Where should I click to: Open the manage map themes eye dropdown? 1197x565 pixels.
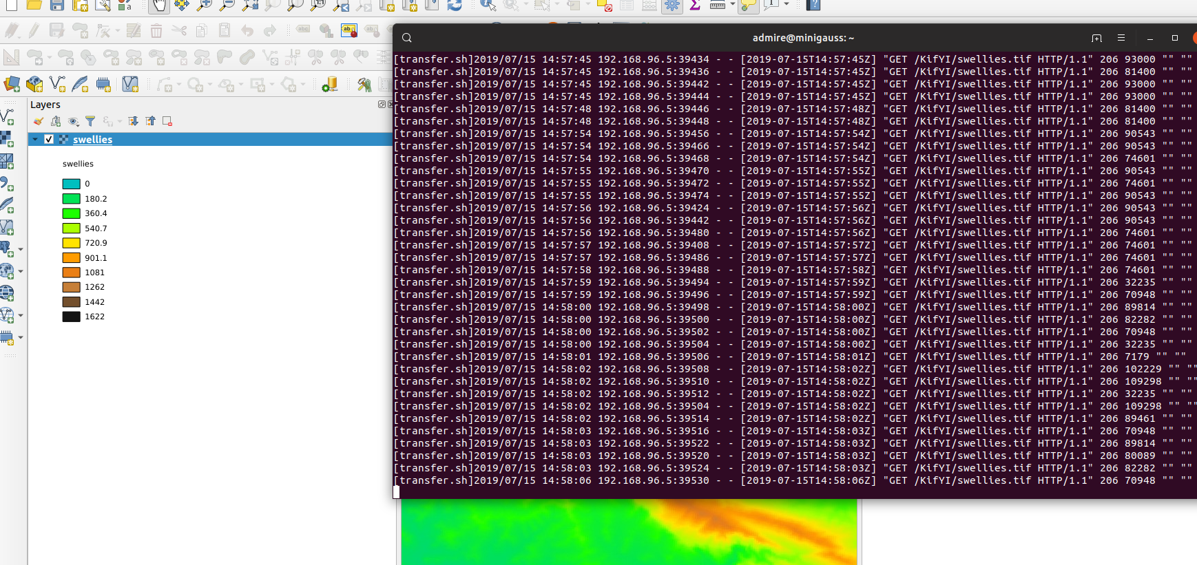tap(74, 122)
